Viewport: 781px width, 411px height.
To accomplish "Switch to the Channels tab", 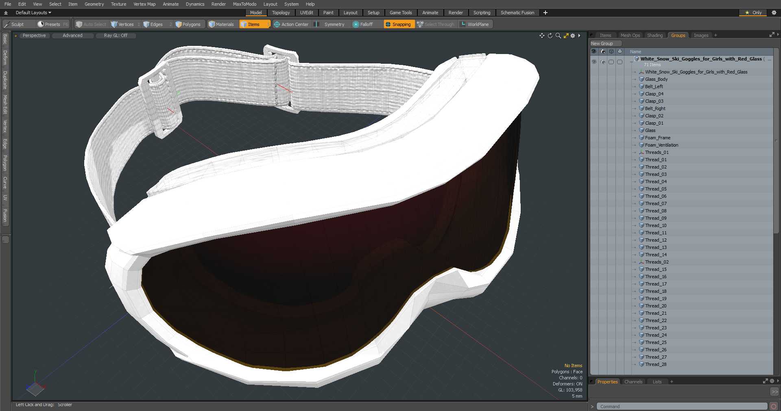I will pyautogui.click(x=633, y=382).
